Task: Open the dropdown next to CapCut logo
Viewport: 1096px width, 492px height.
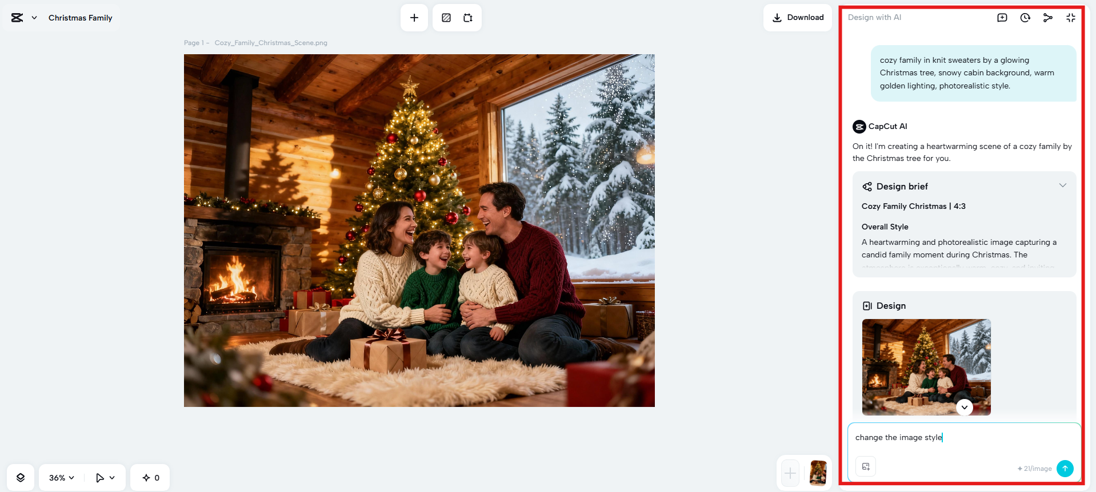Action: tap(34, 18)
